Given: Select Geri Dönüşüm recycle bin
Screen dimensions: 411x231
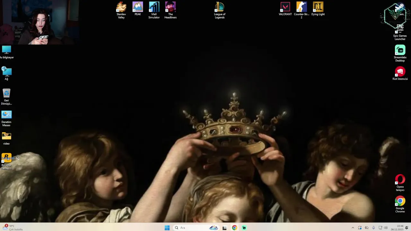Looking at the screenshot, I should pos(6,97).
